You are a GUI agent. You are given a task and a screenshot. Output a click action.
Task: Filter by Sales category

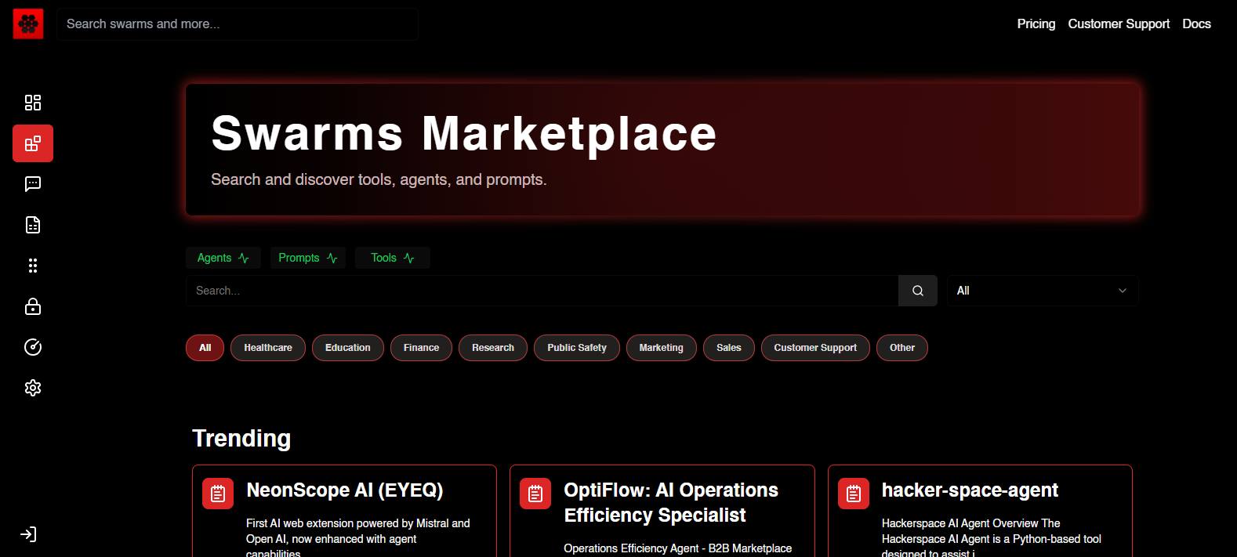coord(729,348)
